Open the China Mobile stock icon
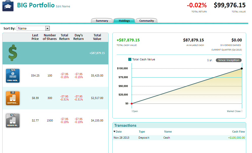This screenshot has height=153, width=252. pyautogui.click(x=13, y=75)
